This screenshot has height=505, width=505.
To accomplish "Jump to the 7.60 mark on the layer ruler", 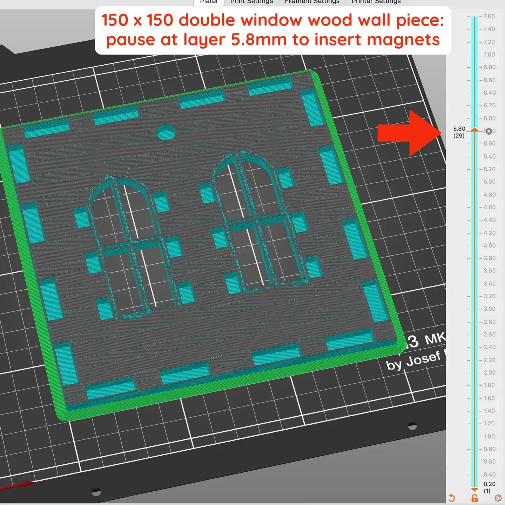I will click(x=489, y=16).
